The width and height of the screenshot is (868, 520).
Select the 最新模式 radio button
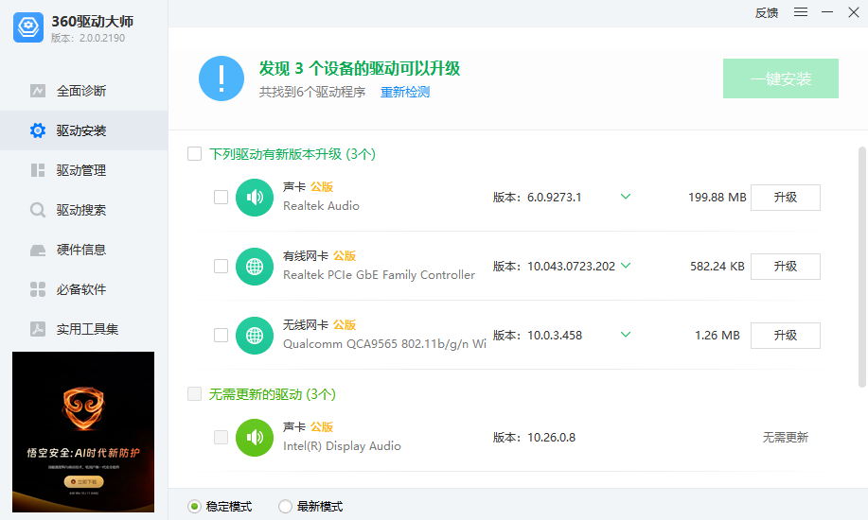pyautogui.click(x=285, y=506)
